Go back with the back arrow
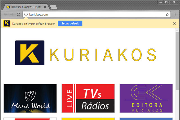The width and height of the screenshot is (180, 120). 5,14
